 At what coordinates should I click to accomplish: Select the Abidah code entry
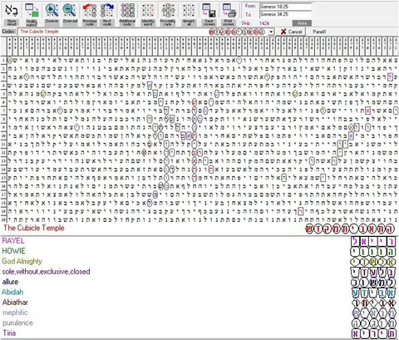(12, 292)
